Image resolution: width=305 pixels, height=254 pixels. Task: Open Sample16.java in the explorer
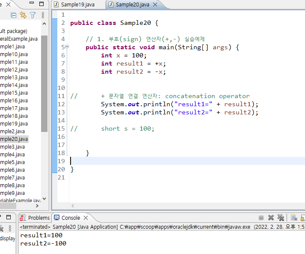point(14,101)
